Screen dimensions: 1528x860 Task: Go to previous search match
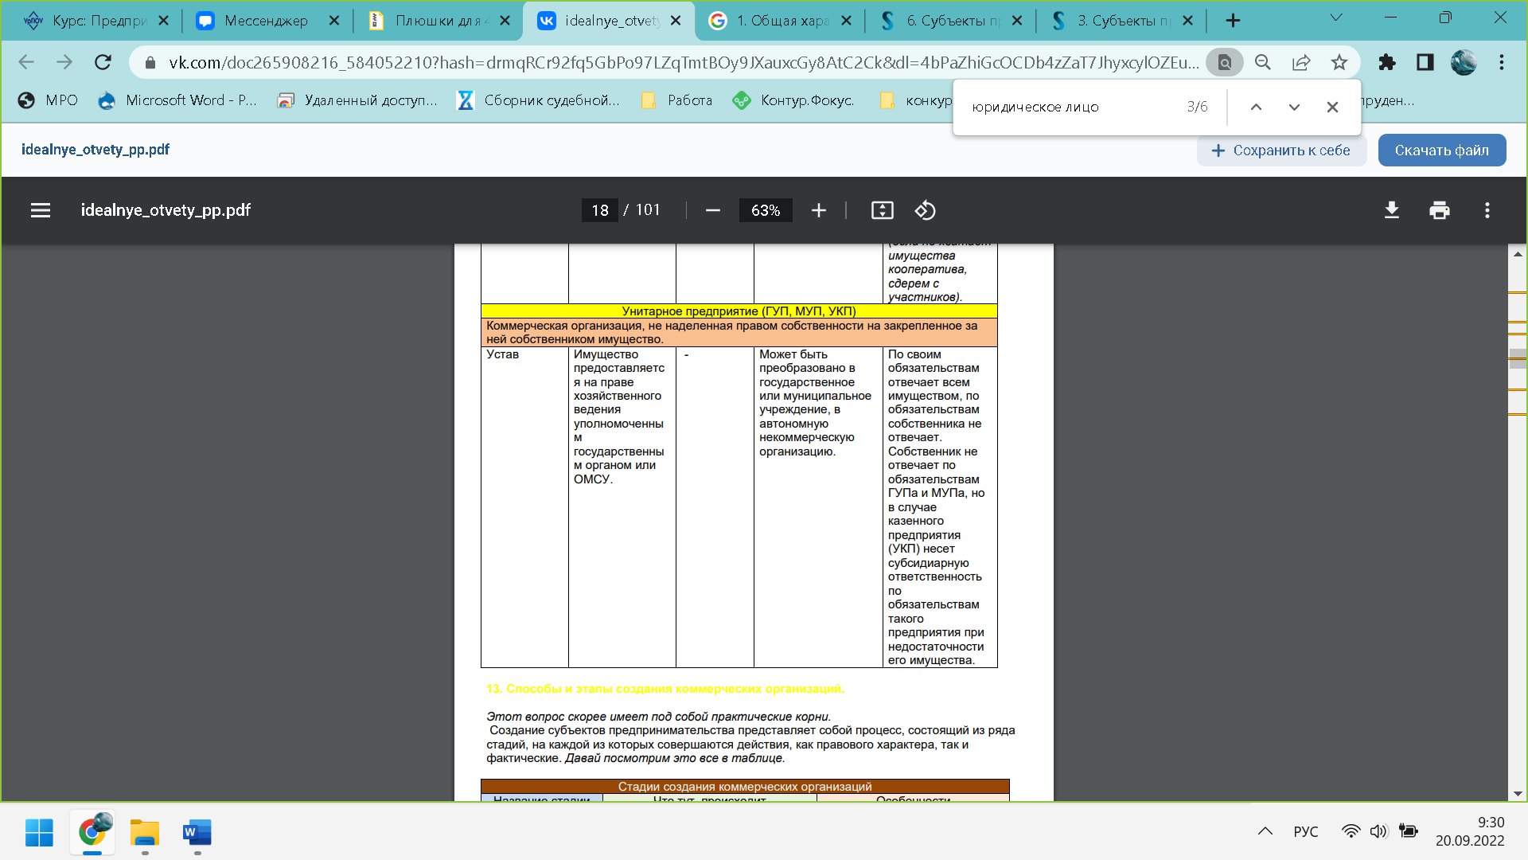point(1256,107)
